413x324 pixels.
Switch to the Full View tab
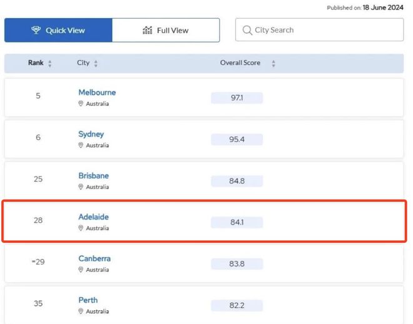click(x=166, y=30)
